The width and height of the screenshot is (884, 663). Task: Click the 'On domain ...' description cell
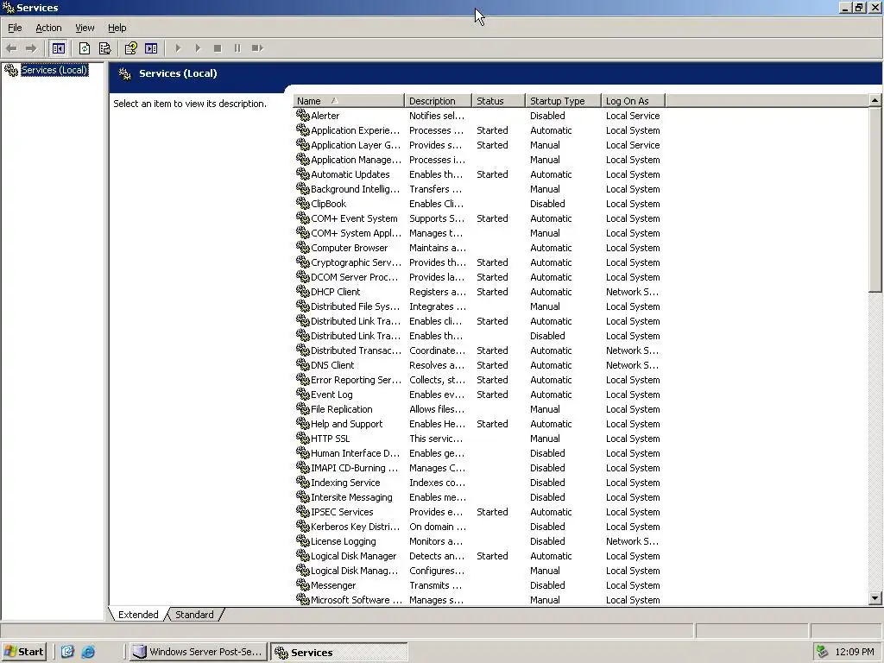pos(438,527)
